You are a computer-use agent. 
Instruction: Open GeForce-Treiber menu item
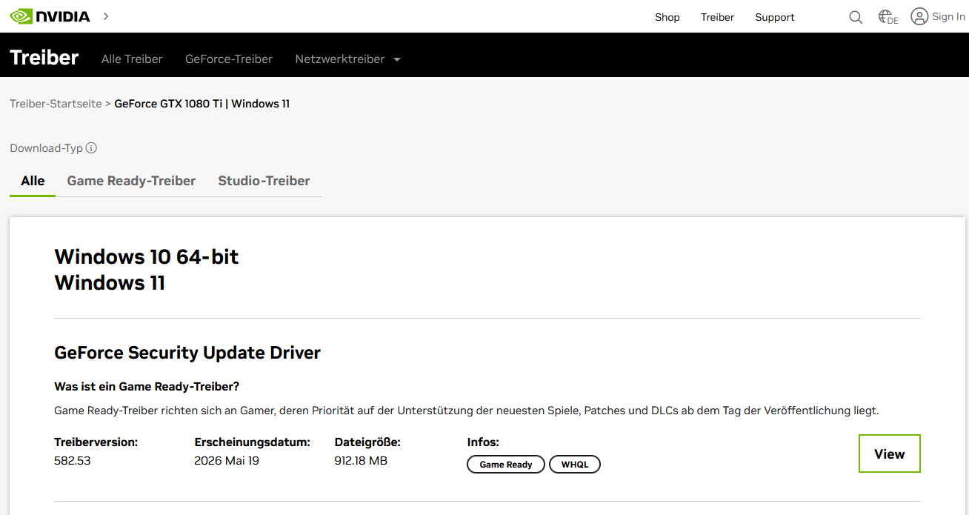coord(229,59)
